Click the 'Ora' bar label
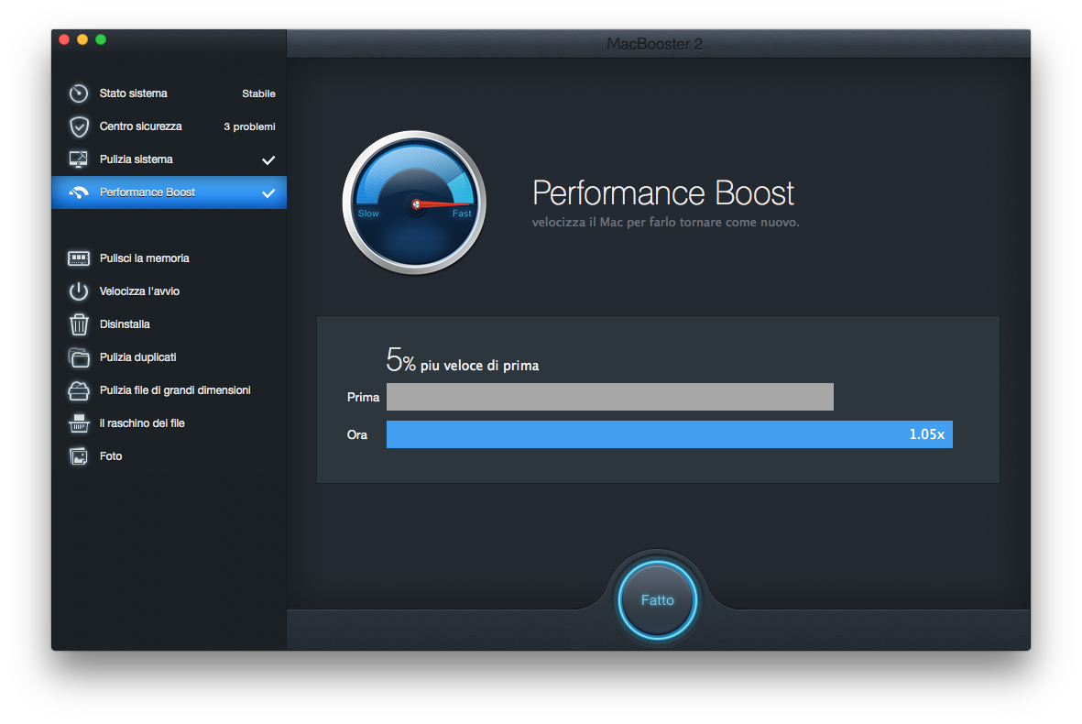The width and height of the screenshot is (1082, 724). (x=356, y=434)
